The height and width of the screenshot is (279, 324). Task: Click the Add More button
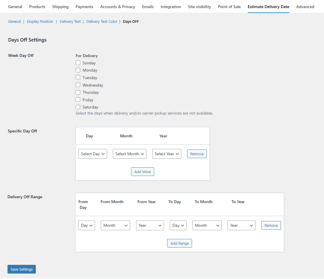[x=142, y=172]
